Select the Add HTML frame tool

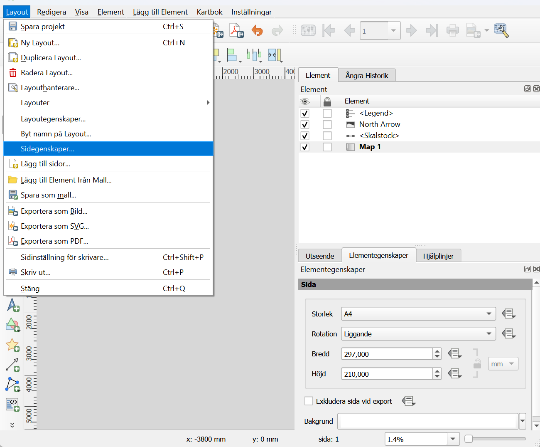12,405
